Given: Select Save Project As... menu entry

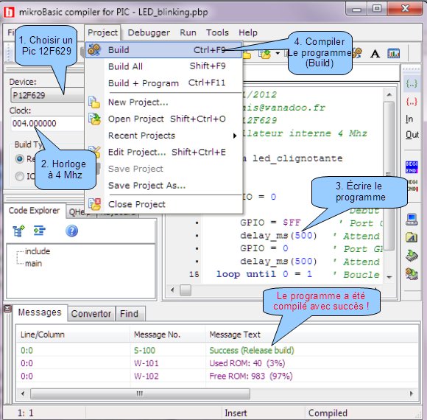Looking at the screenshot, I should [163, 186].
